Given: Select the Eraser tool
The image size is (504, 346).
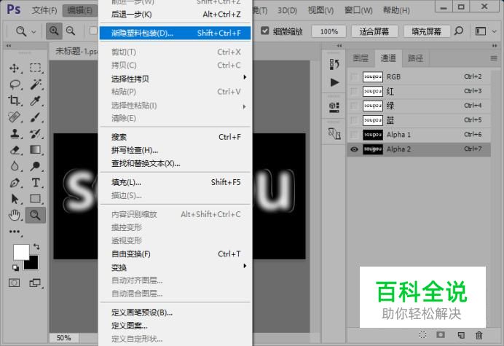Looking at the screenshot, I should [15, 150].
